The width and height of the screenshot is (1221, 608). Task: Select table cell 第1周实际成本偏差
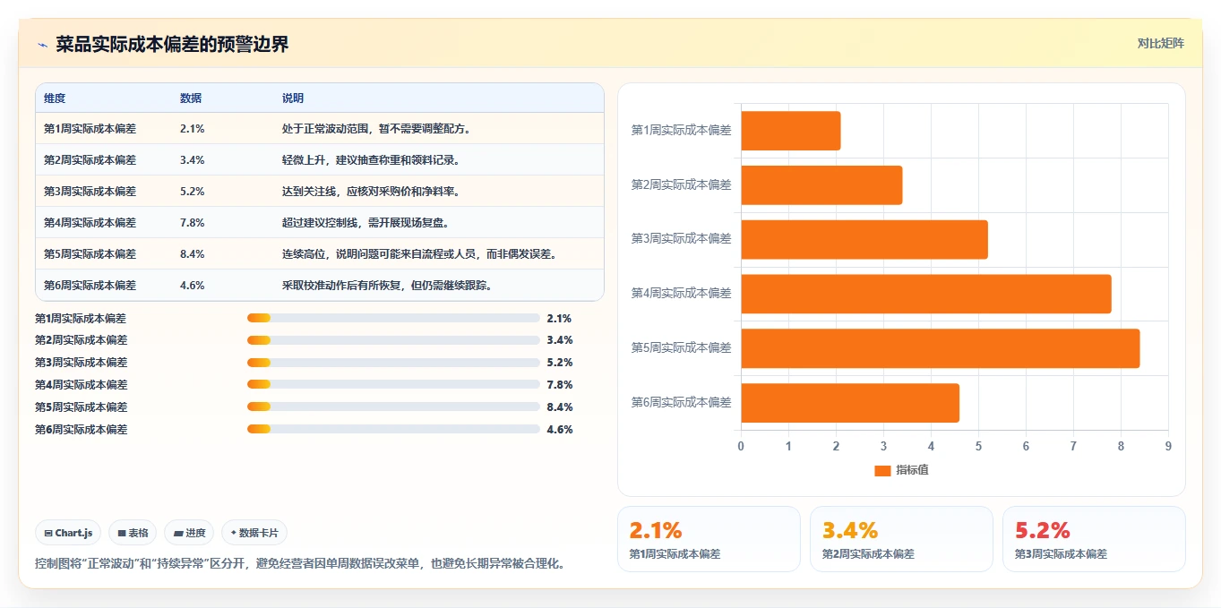point(90,129)
